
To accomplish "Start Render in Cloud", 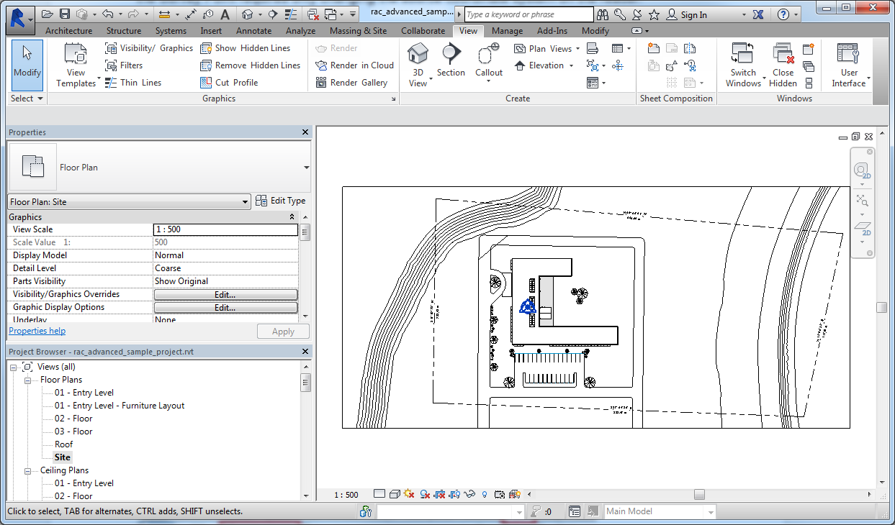I will tap(354, 65).
